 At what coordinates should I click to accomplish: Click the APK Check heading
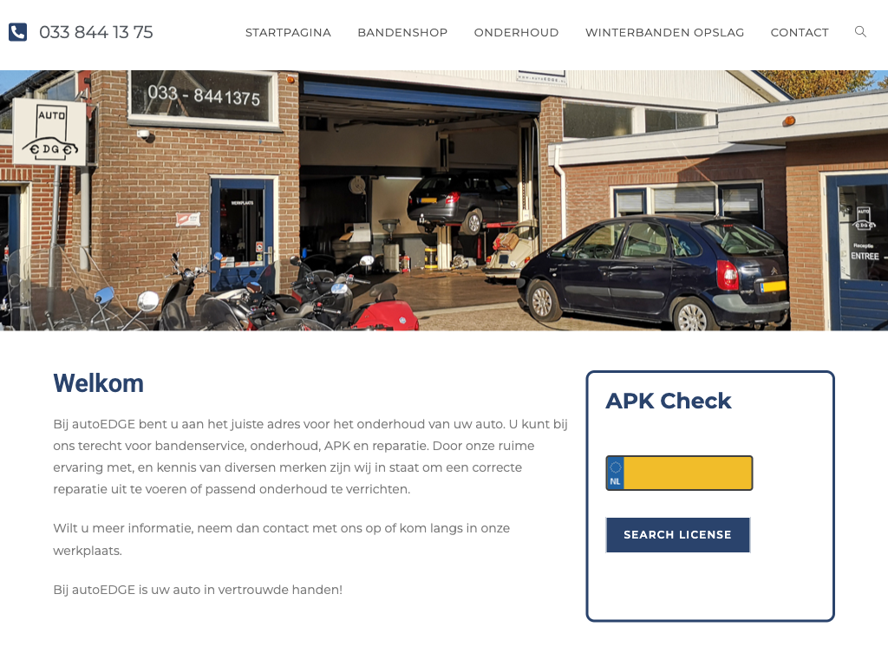669,401
